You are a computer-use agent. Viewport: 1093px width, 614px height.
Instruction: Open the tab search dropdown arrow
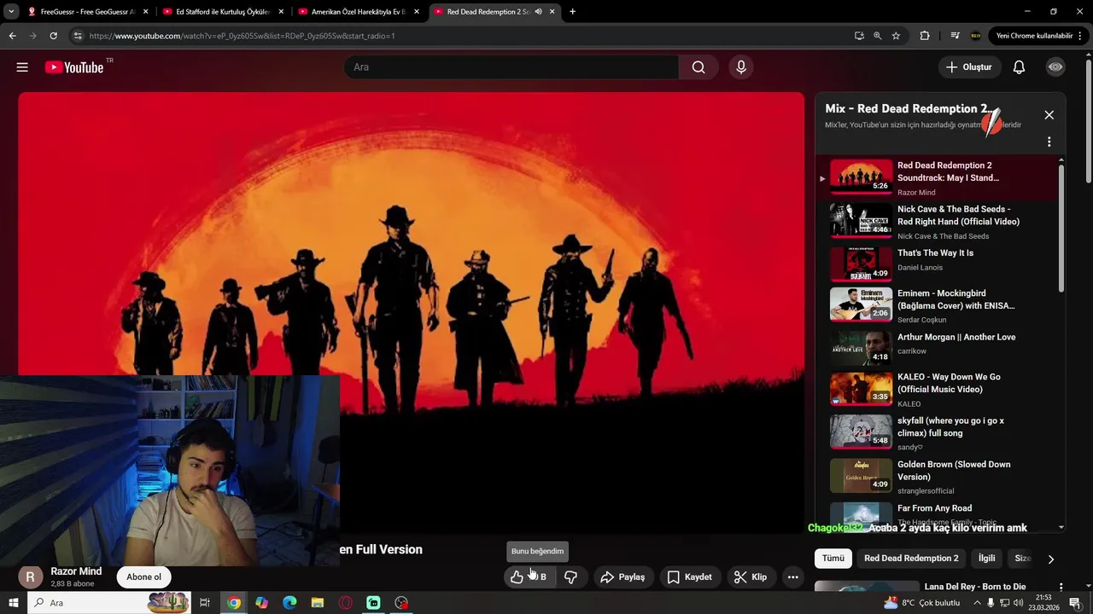click(x=11, y=12)
